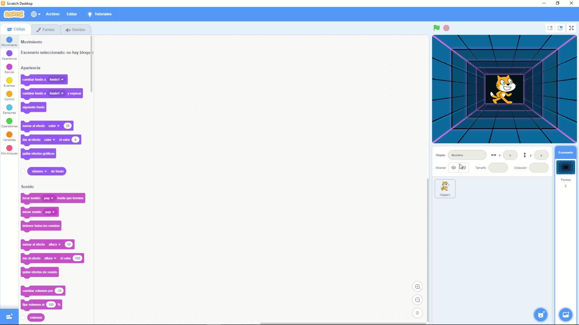The image size is (579, 325).
Task: Enter full screen stage mode
Action: click(571, 28)
